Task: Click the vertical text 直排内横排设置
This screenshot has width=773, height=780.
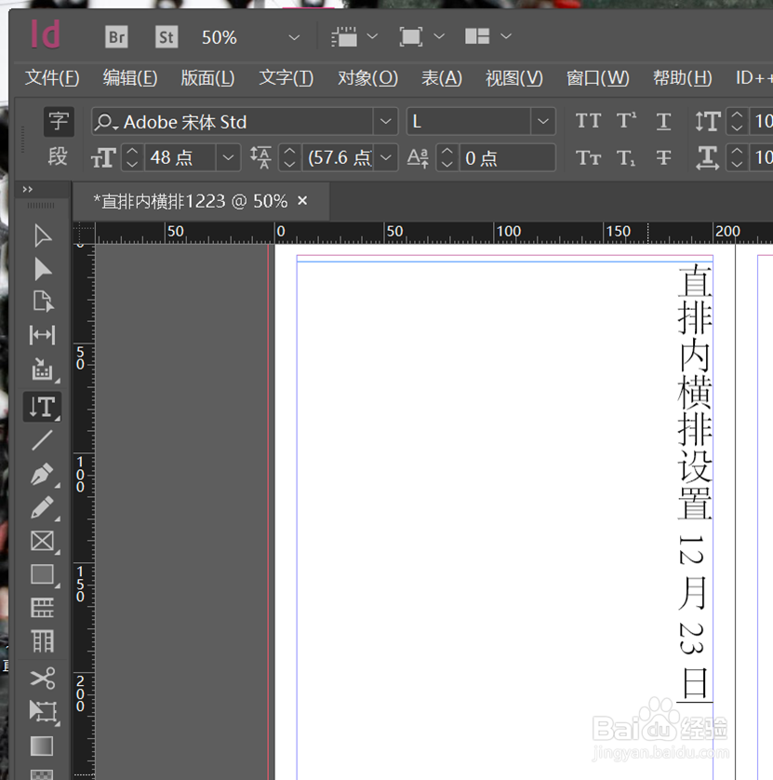Action: point(695,391)
